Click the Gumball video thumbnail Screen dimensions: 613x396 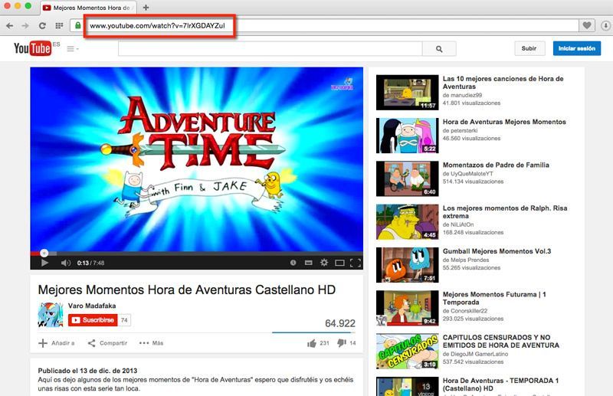click(x=408, y=265)
